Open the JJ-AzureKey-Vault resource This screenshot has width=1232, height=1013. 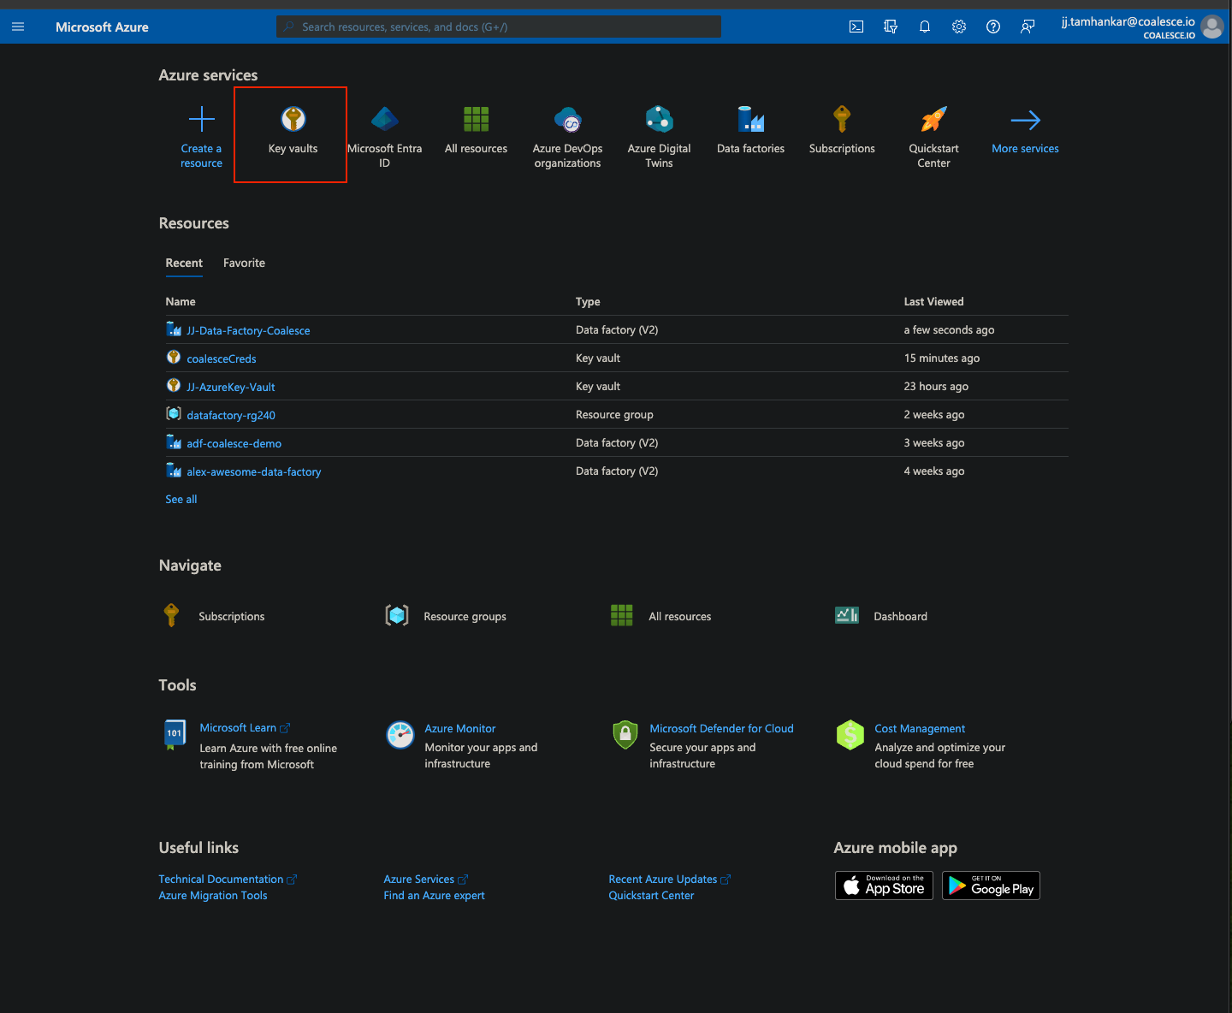pyautogui.click(x=231, y=387)
